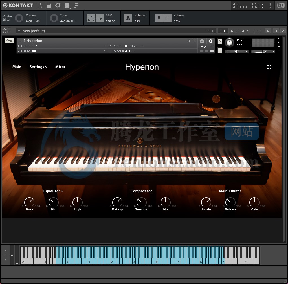Viewport: 288px width, 284px height.
Task: Click the previous instrument arrow in Hyperion header
Action: [189, 41]
